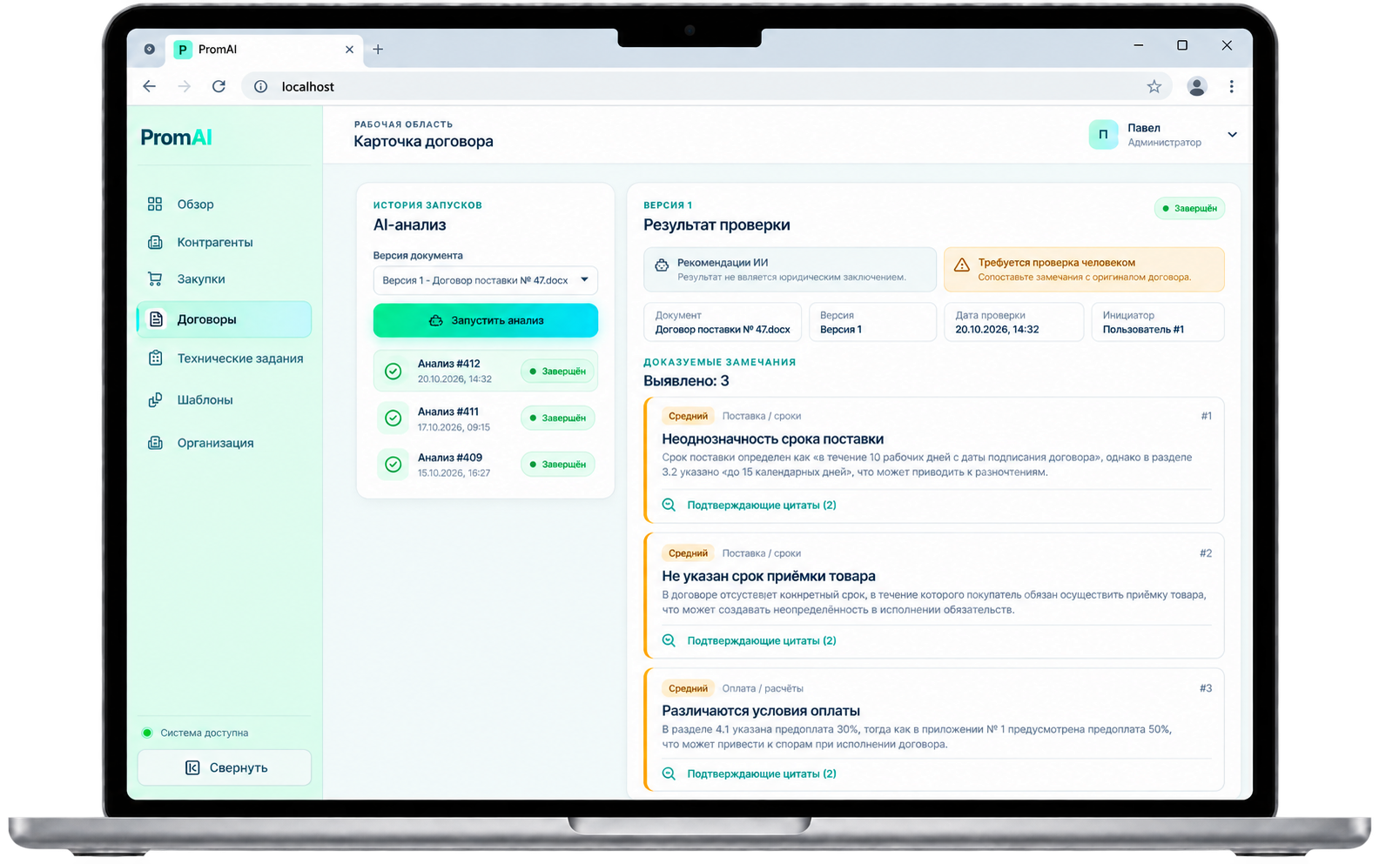
Task: Expand the Павел user menu chevron
Action: [1232, 135]
